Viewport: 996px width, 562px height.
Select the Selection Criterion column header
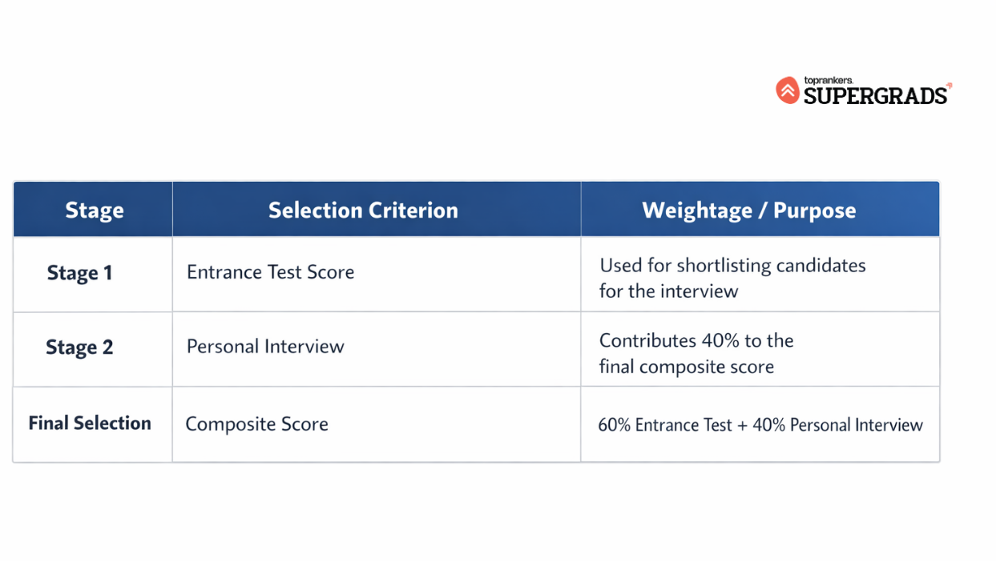[x=363, y=211]
